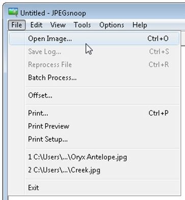The height and width of the screenshot is (200, 185).
Task: Click the JPEGsnoop app icon in title bar
Action: point(13,12)
